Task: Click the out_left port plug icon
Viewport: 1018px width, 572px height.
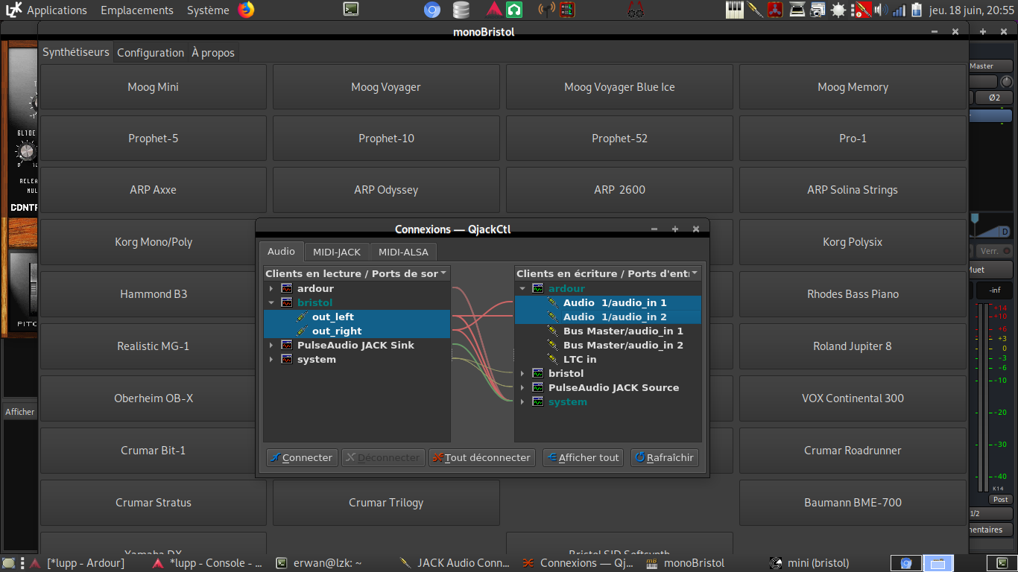Action: click(x=302, y=317)
